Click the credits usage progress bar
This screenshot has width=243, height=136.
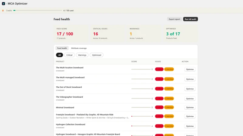click(38, 11)
